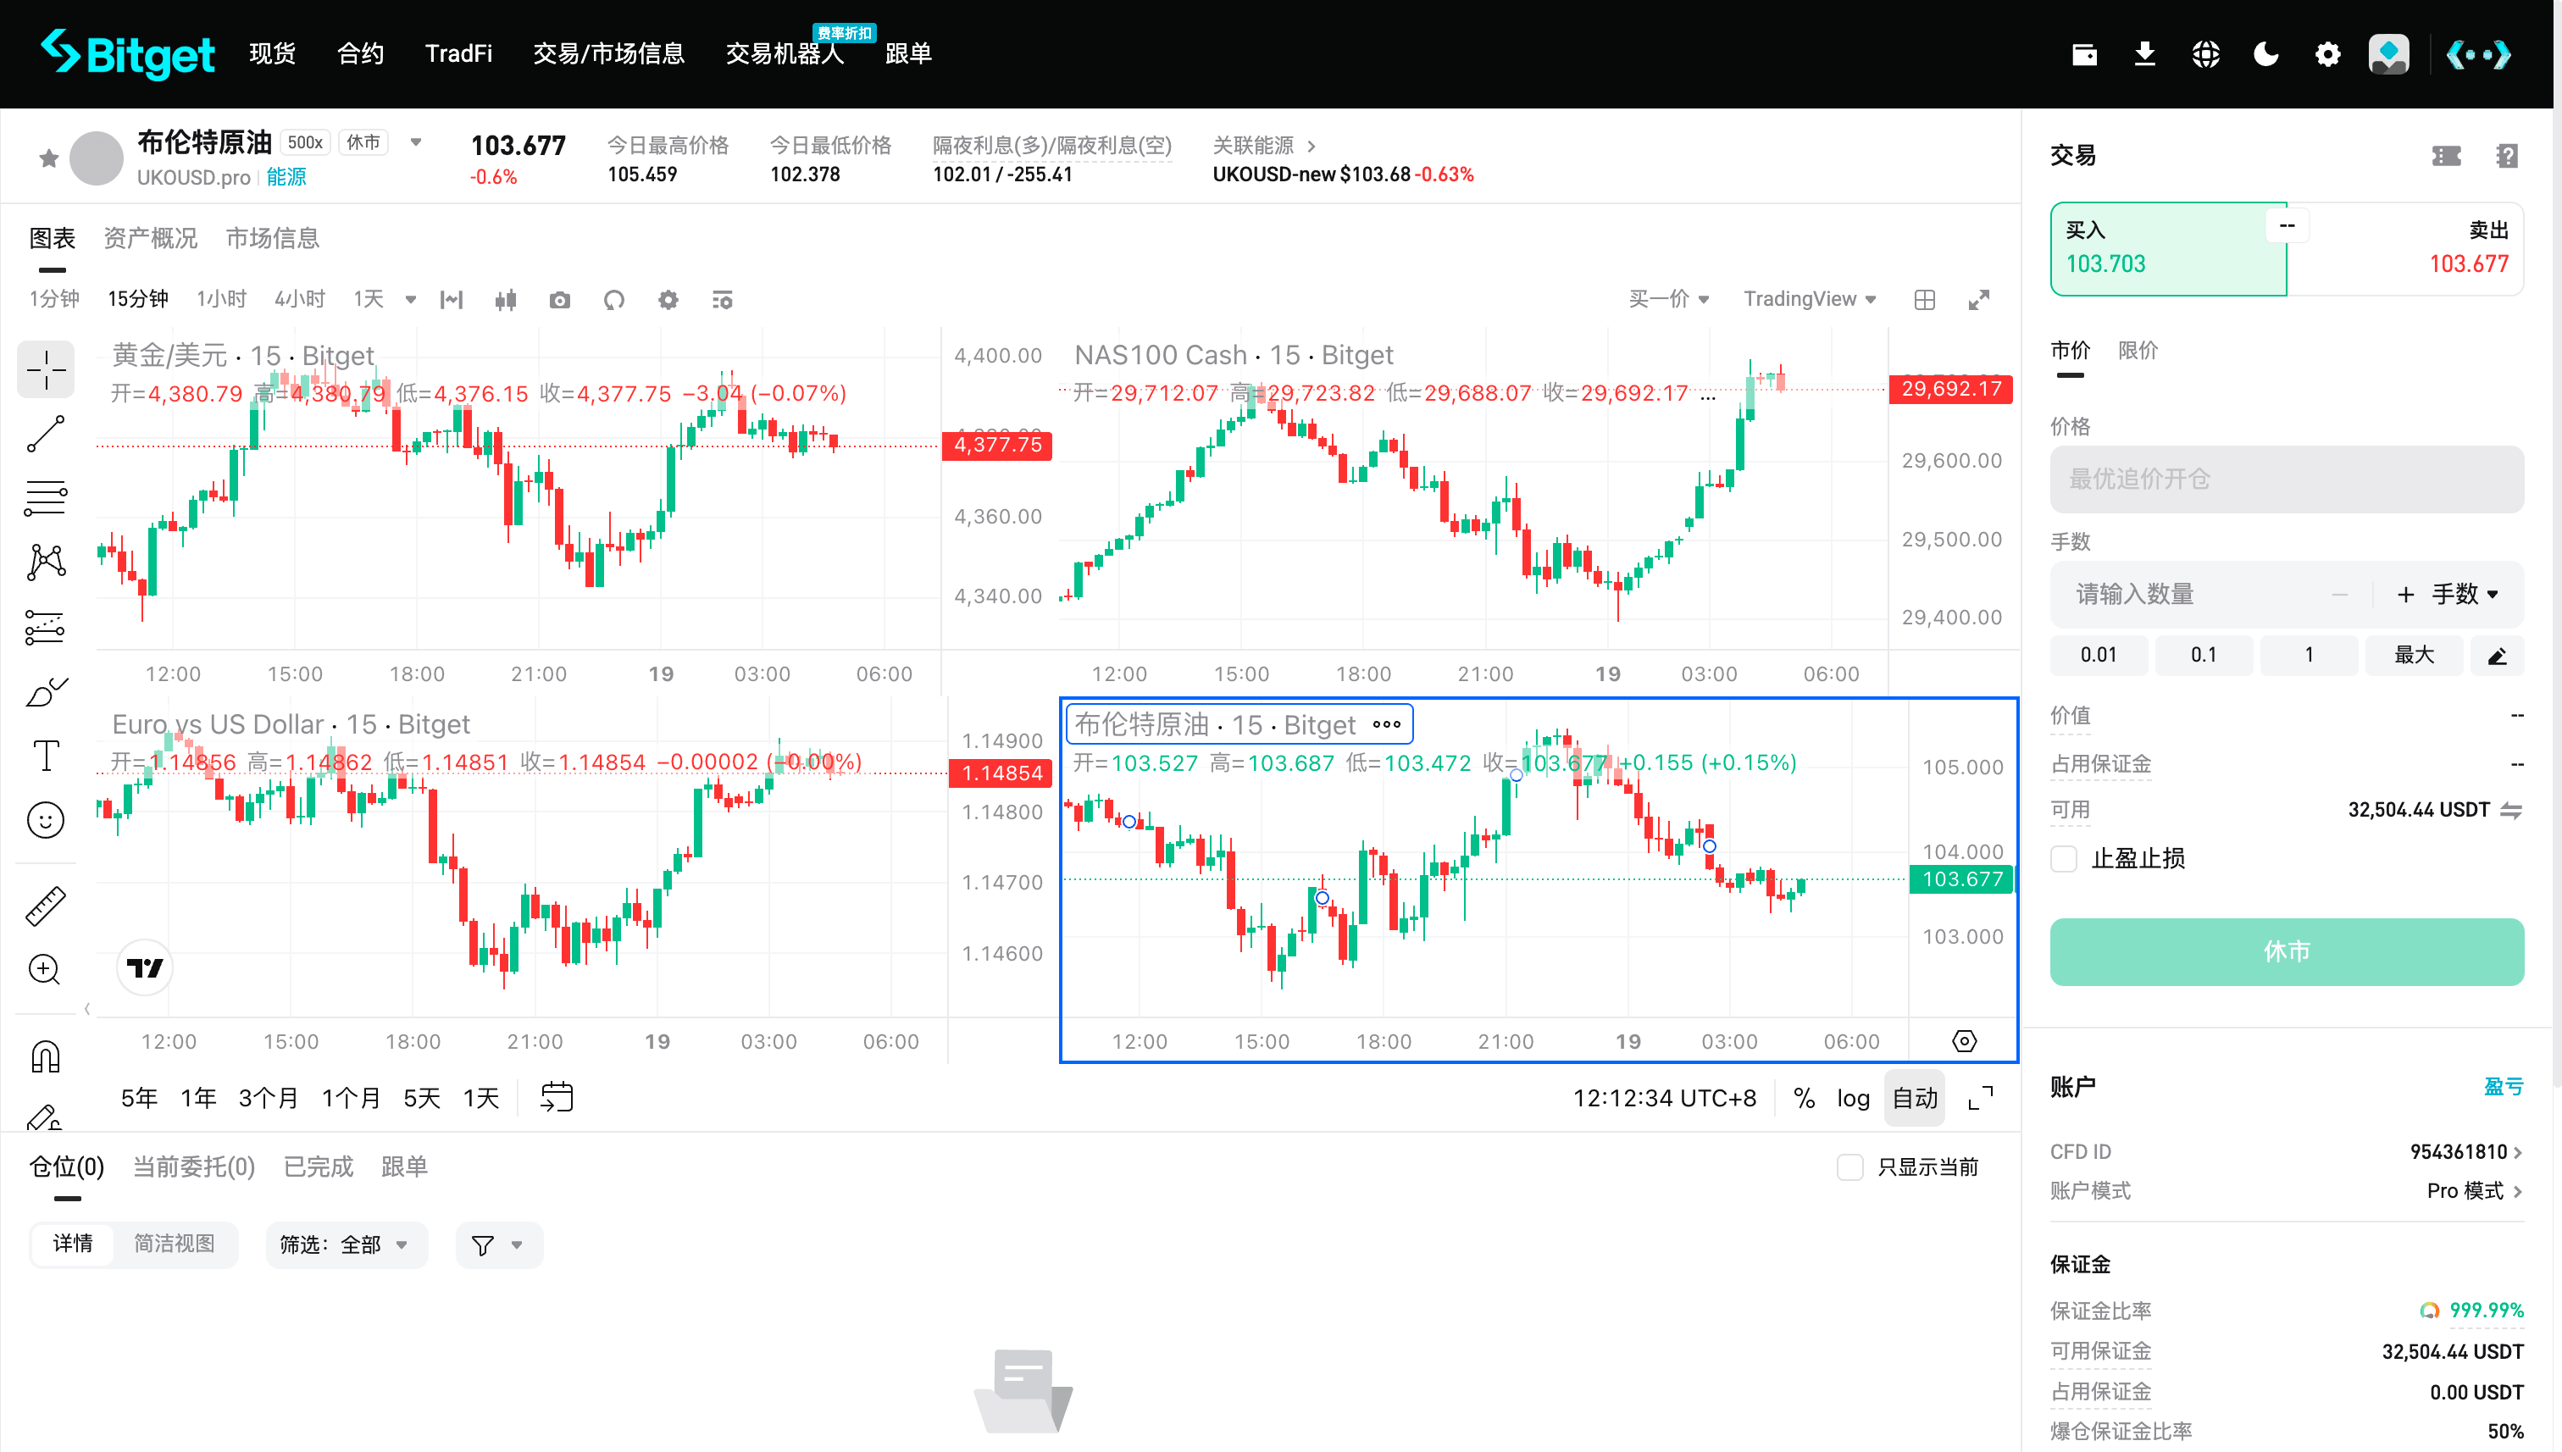Image resolution: width=2562 pixels, height=1452 pixels.
Task: Open the go-to-date calendar icon
Action: click(x=557, y=1098)
